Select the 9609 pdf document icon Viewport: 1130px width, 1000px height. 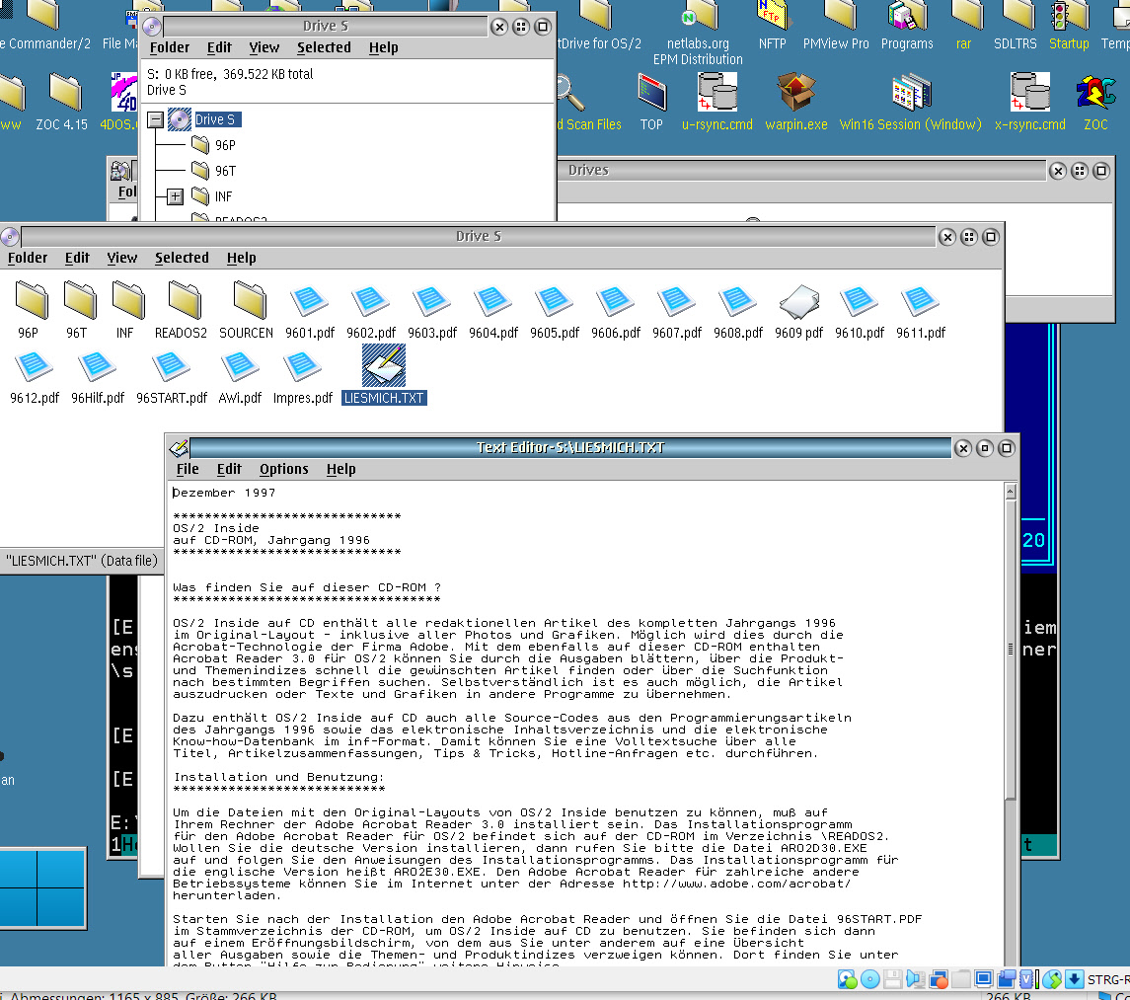click(799, 301)
